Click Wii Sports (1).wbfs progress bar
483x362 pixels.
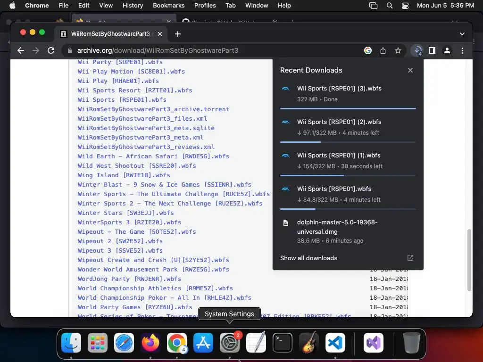click(348, 175)
